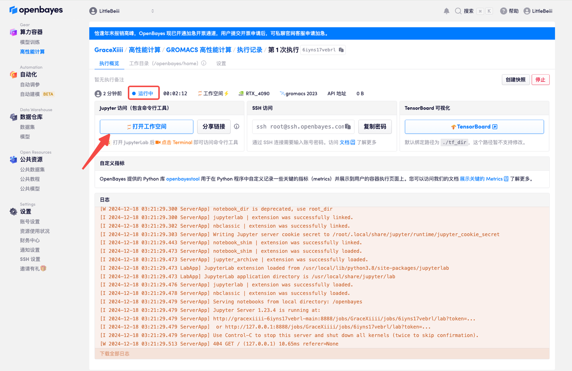Open the LittleBeiii user menu top right
The height and width of the screenshot is (371, 572).
tap(538, 11)
